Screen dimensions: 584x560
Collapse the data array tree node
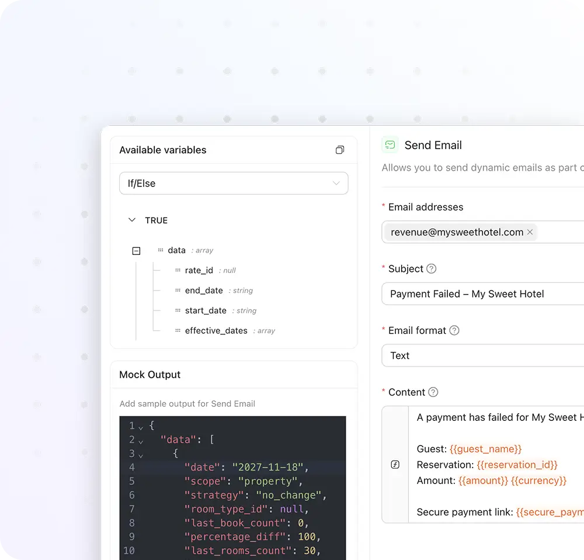coord(136,251)
